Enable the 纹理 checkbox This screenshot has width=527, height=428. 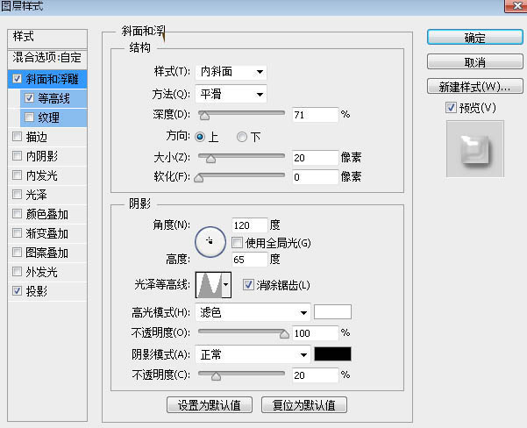29,117
